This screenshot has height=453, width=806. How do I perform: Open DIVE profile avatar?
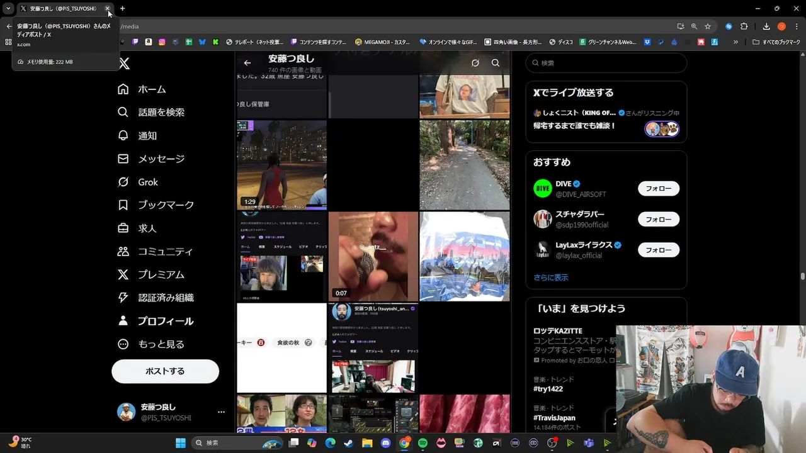[543, 189]
